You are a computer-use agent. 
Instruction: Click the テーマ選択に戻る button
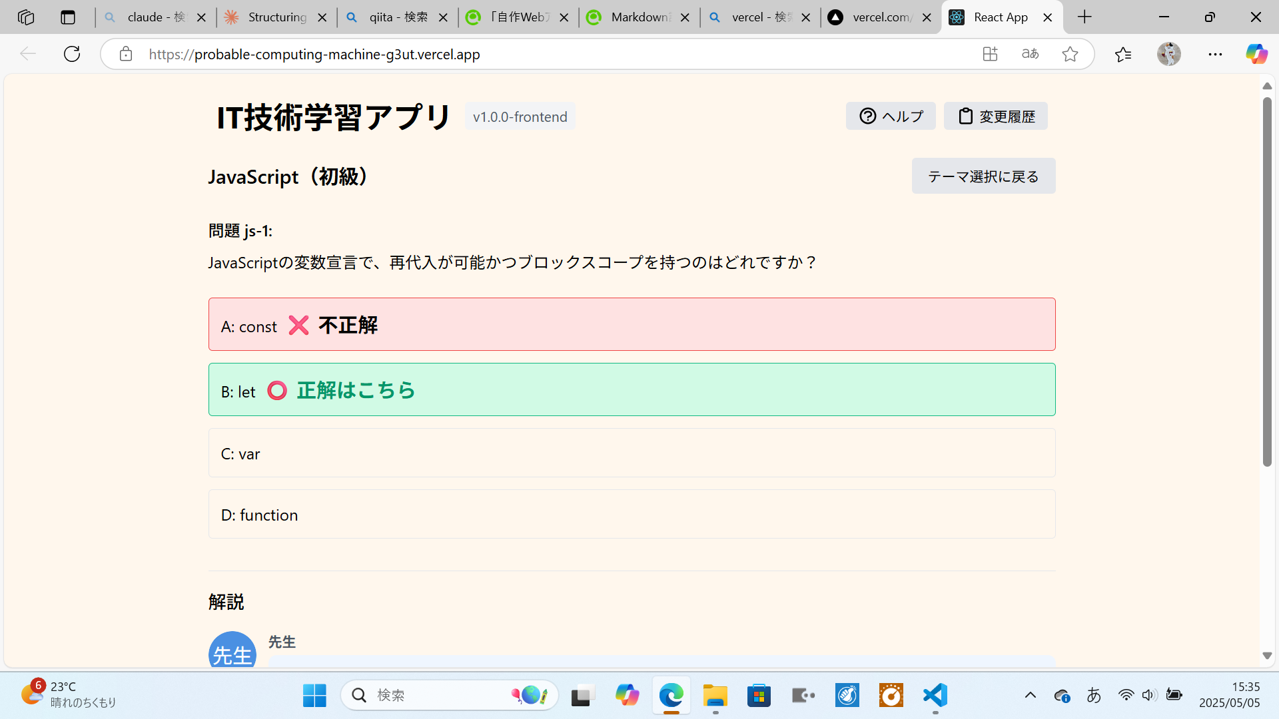click(983, 175)
